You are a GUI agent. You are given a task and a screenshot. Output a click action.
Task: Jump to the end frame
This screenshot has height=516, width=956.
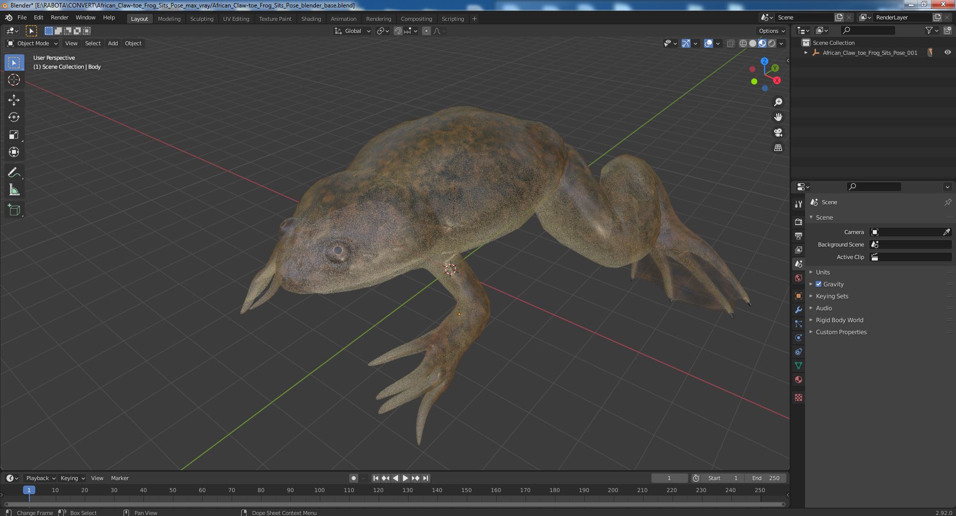[425, 478]
